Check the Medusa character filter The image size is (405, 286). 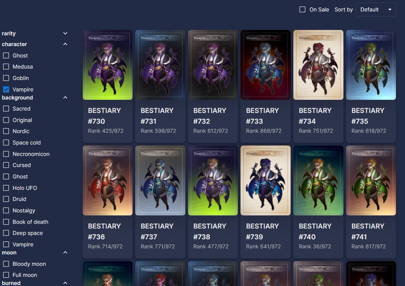pos(6,66)
